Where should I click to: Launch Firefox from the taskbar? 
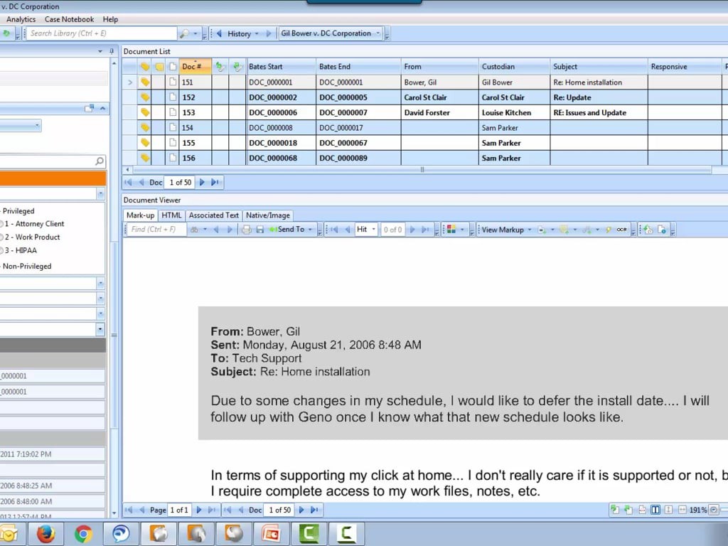coord(45,533)
